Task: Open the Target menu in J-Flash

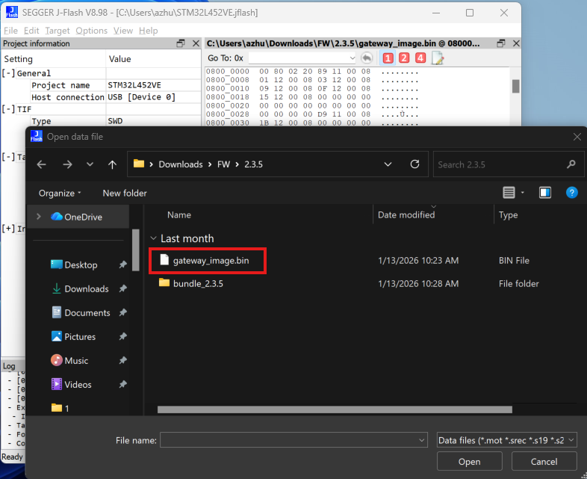Action: coord(58,31)
